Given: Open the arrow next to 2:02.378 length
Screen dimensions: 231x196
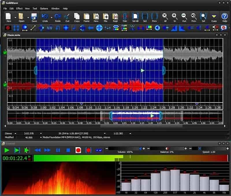Looking at the screenshot, I should (41, 133).
